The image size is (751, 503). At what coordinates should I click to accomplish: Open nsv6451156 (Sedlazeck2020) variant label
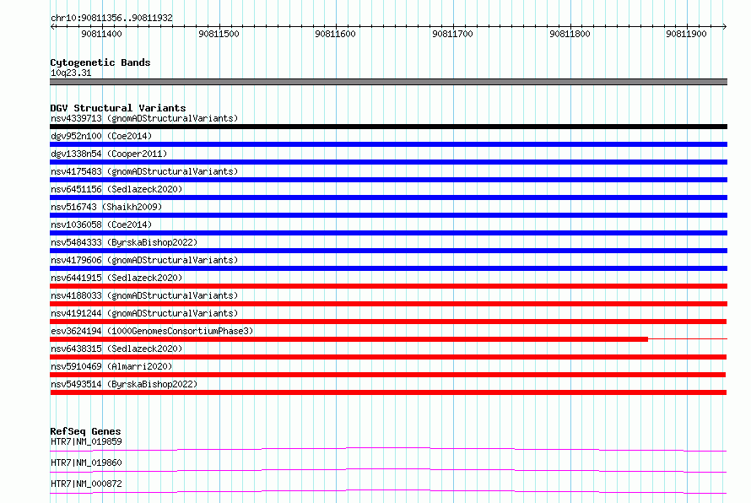click(x=116, y=189)
